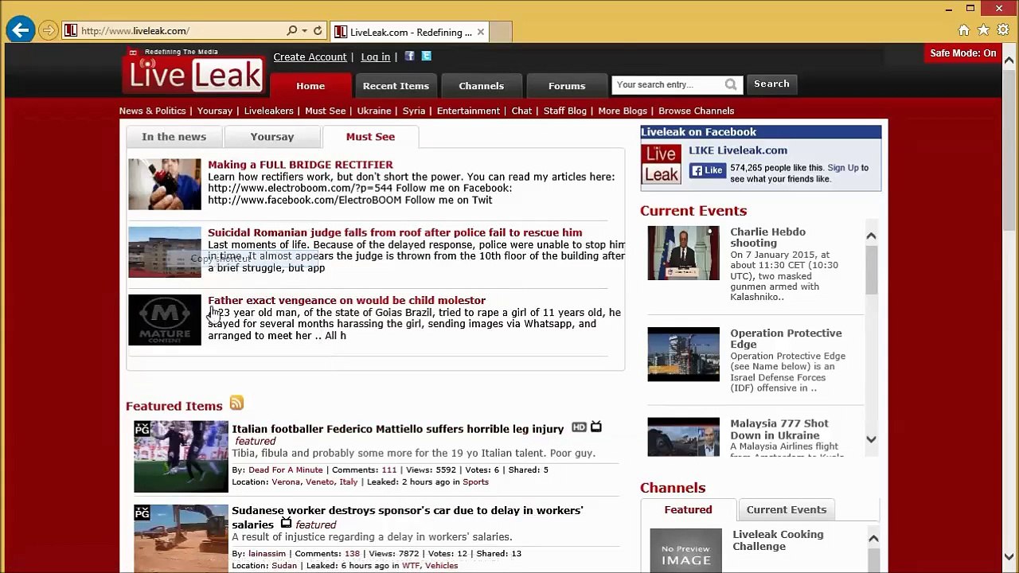This screenshot has width=1019, height=573.
Task: Open the Sudanese worker story title
Action: [x=407, y=517]
